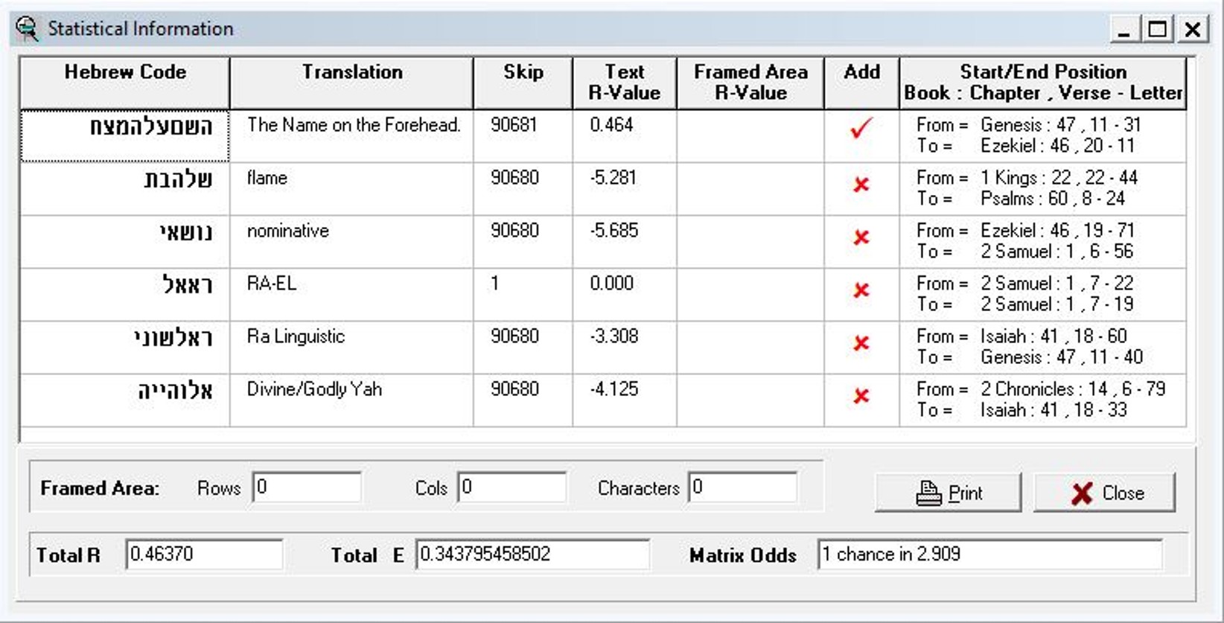
Task: Select the Hebrew code cell in the RA-EL row
Action: tap(125, 295)
